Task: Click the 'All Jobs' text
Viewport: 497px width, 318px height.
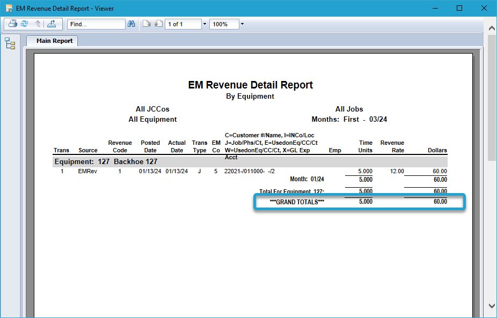Action: 349,109
